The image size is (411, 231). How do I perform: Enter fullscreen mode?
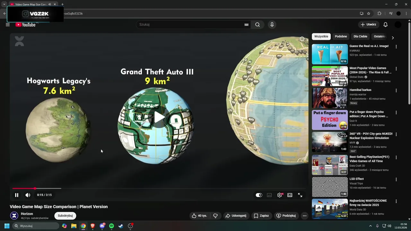click(300, 195)
